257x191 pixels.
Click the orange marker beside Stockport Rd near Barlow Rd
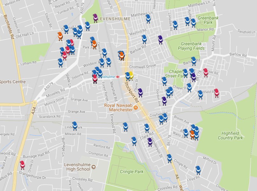click(x=121, y=56)
